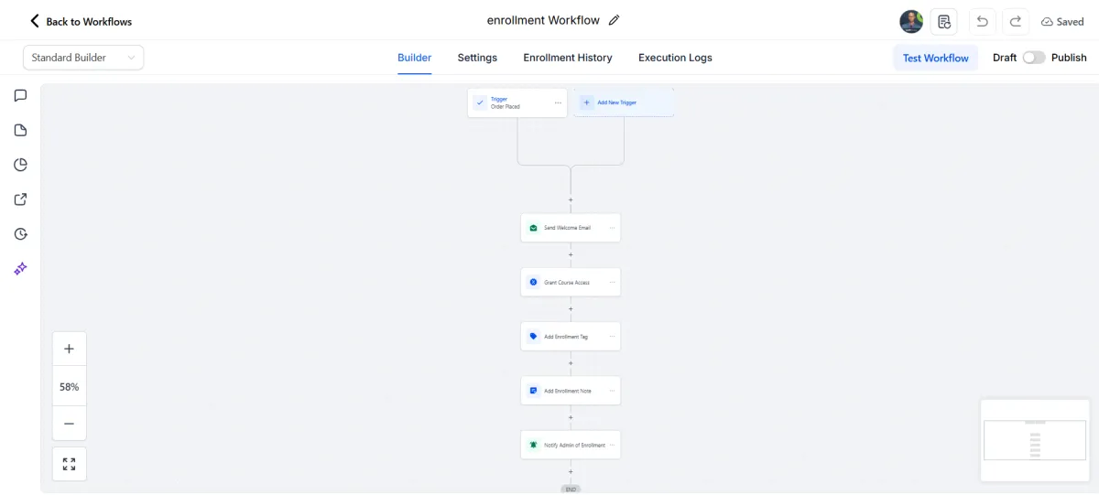Open the Send Welcome Email three-dot menu

(612, 228)
